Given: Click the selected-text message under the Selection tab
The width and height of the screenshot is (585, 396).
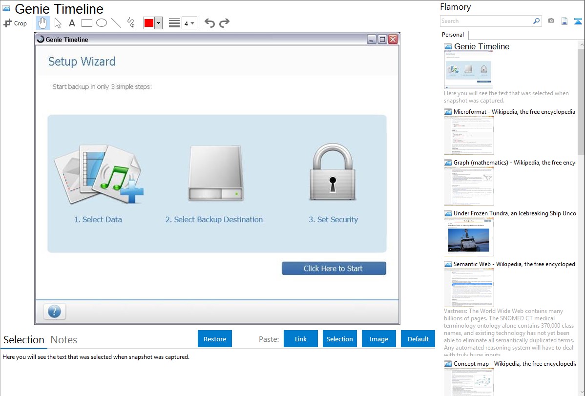Looking at the screenshot, I should 96,357.
